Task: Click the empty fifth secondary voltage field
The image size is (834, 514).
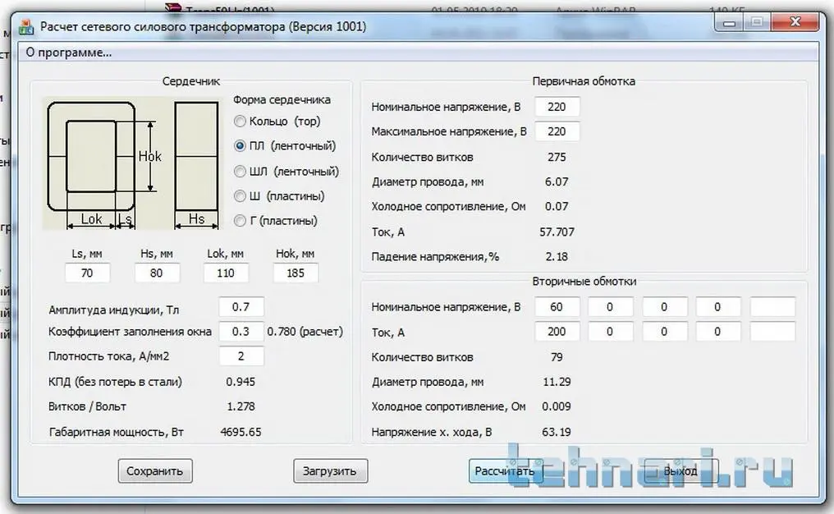Action: [772, 307]
